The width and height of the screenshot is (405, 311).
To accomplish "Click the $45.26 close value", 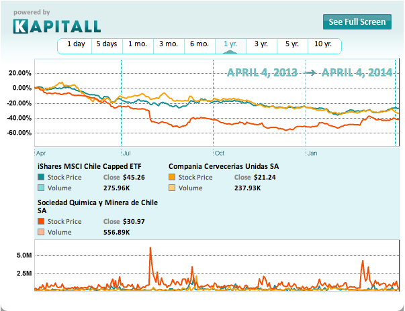I will (134, 177).
